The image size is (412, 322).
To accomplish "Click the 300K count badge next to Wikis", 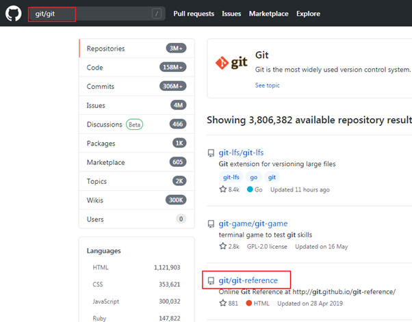I will 176,200.
